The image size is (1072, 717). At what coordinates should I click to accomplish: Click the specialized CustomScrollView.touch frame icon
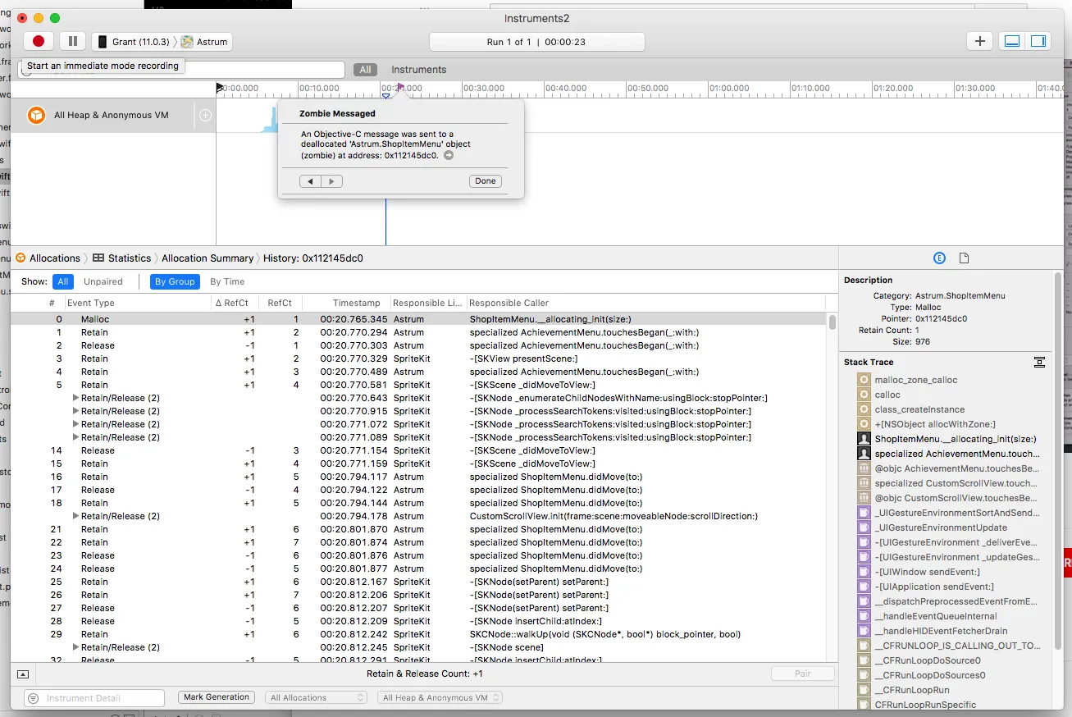(x=863, y=483)
